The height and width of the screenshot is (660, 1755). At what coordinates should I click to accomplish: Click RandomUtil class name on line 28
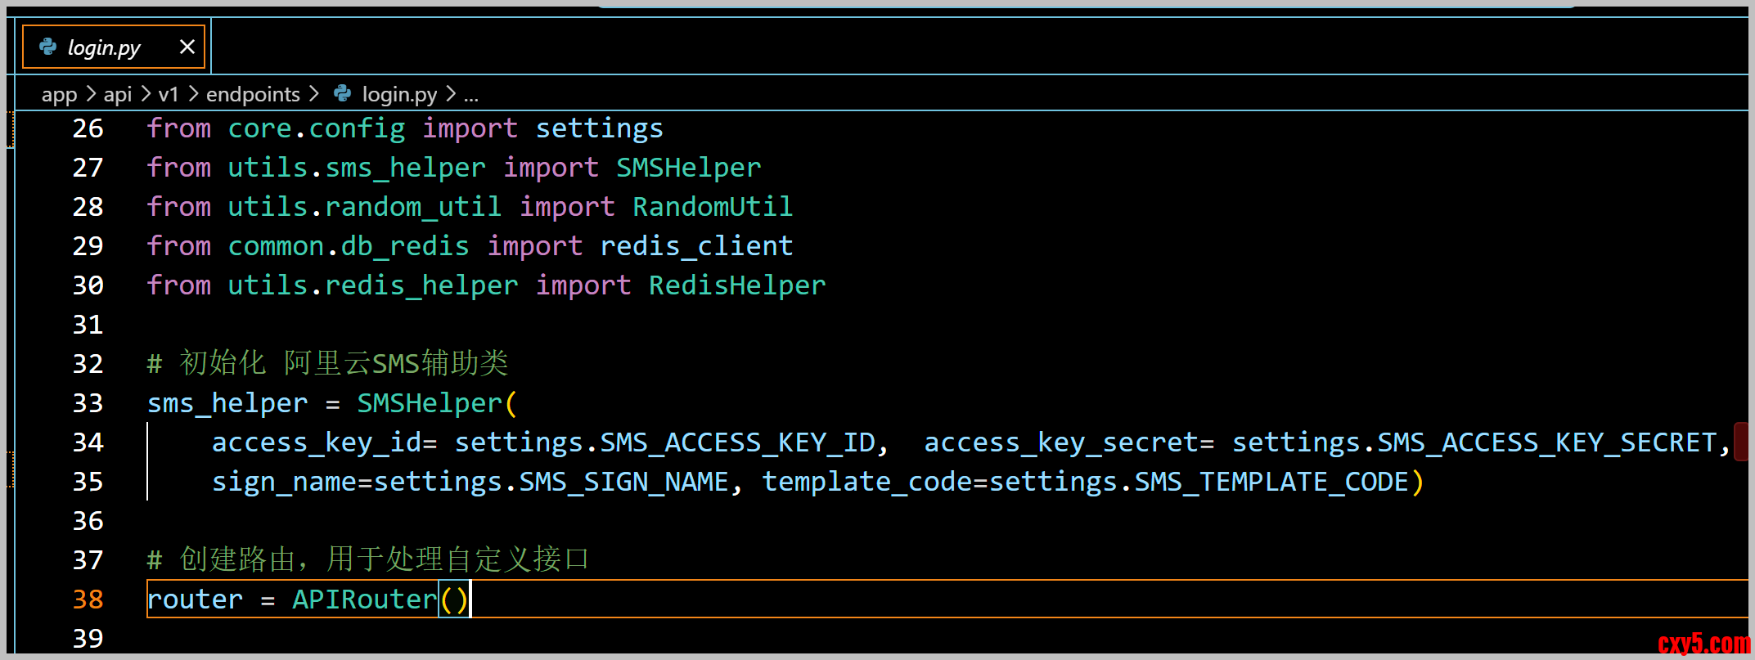713,207
